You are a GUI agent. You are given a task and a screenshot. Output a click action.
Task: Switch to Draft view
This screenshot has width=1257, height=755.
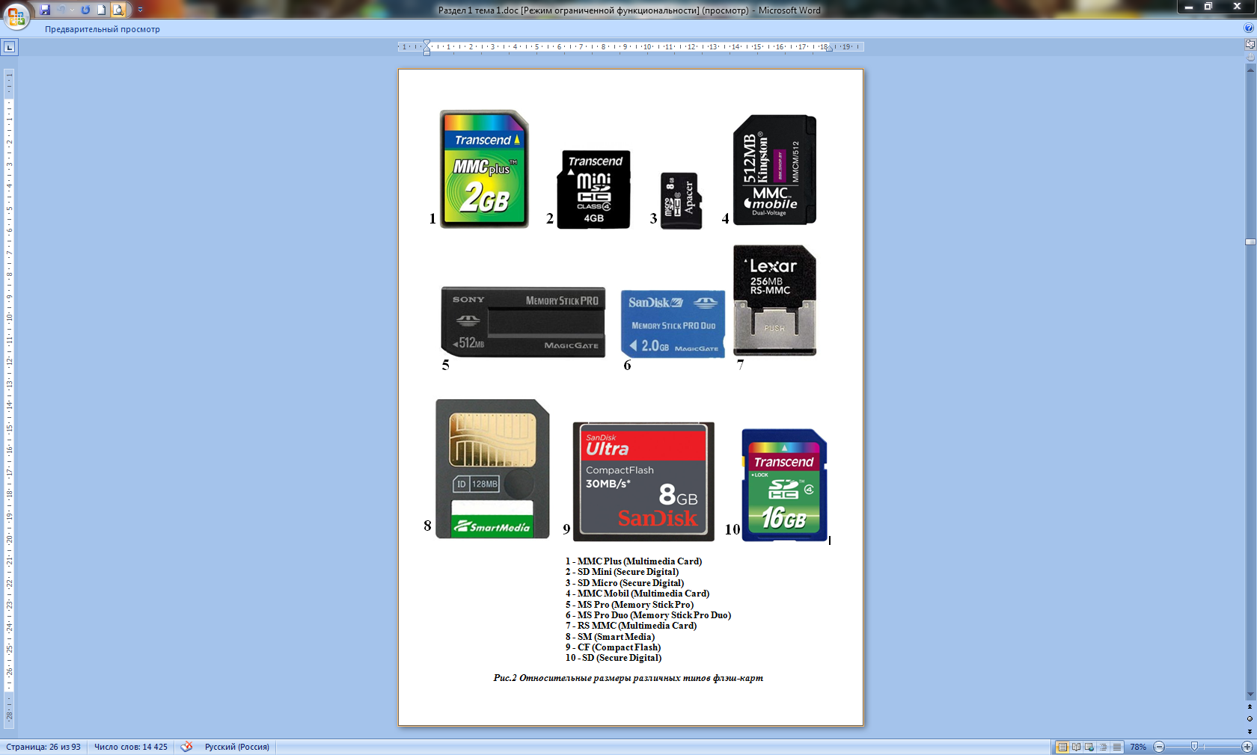click(x=1117, y=747)
